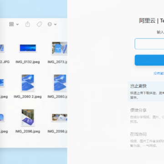The width and height of the screenshot is (164, 164).
Task: Click the blue submit button below the input field
Action: (x=149, y=60)
